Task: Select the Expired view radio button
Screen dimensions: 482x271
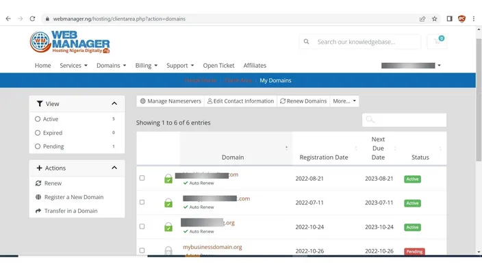Action: pos(38,133)
